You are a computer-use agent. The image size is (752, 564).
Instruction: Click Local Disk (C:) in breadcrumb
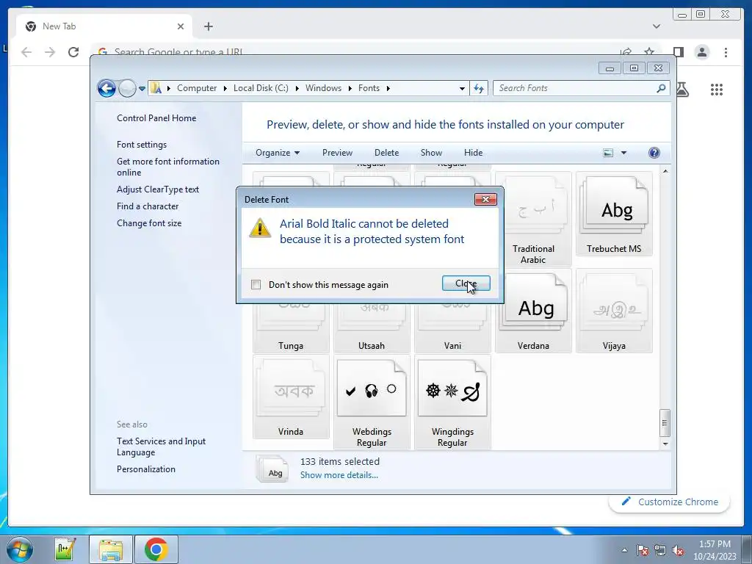click(x=261, y=88)
